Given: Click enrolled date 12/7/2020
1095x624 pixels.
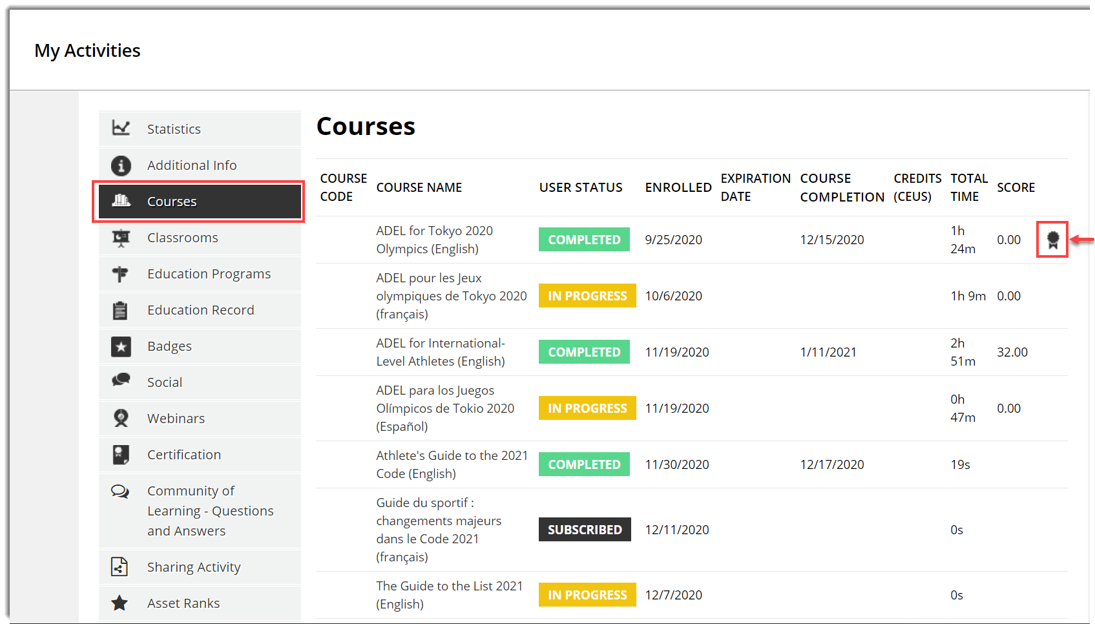Looking at the screenshot, I should (x=673, y=595).
